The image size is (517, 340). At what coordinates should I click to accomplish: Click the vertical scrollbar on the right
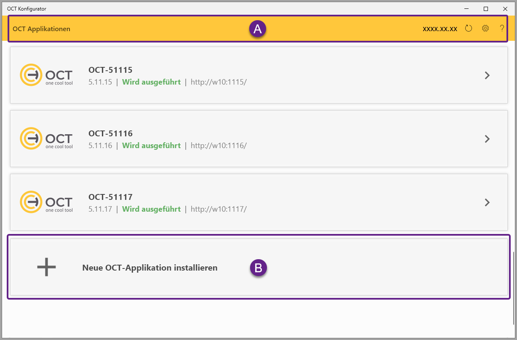click(x=514, y=288)
